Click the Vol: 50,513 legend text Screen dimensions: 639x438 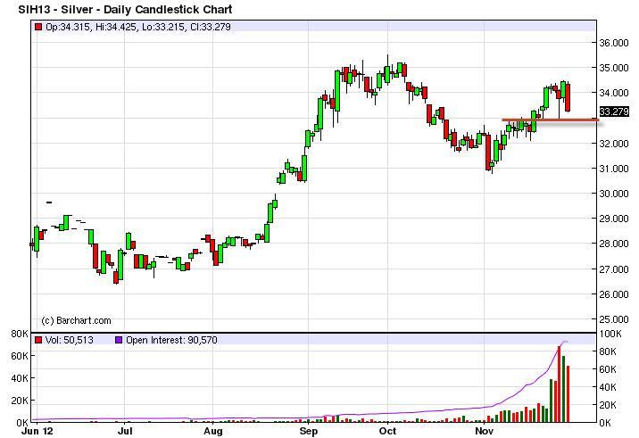[70, 340]
